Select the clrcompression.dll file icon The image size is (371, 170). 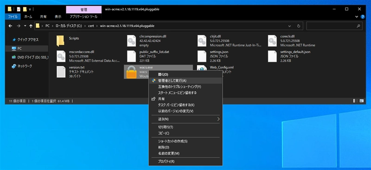pyautogui.click(x=131, y=41)
